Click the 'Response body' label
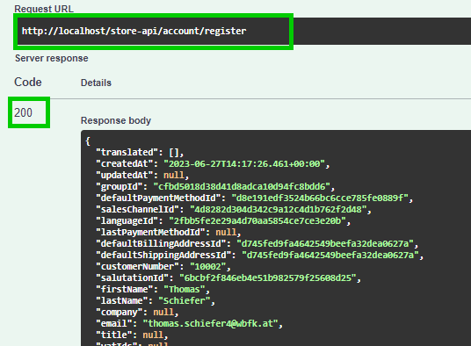 click(116, 120)
